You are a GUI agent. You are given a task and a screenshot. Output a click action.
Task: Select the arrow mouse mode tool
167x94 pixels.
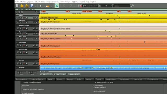pyautogui.click(x=41, y=6)
